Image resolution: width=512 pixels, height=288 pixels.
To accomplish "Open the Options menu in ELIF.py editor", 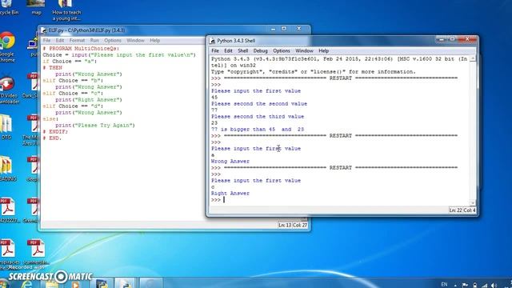I will [113, 41].
